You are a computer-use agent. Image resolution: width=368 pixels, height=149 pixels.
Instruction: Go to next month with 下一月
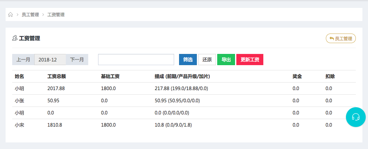(77, 60)
